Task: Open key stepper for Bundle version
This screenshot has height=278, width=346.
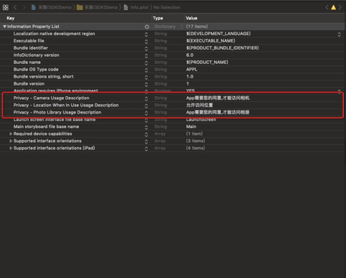Action: pos(146,84)
